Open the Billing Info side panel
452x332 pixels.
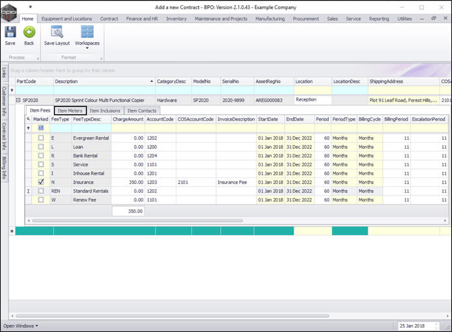(x=4, y=168)
